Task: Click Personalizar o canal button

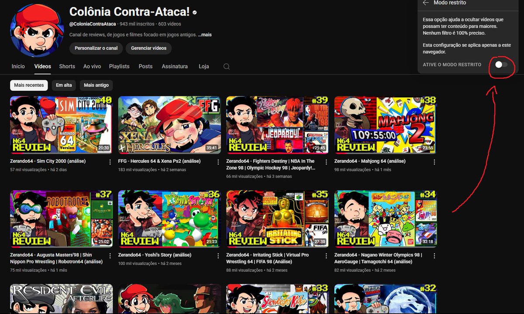Action: click(96, 48)
